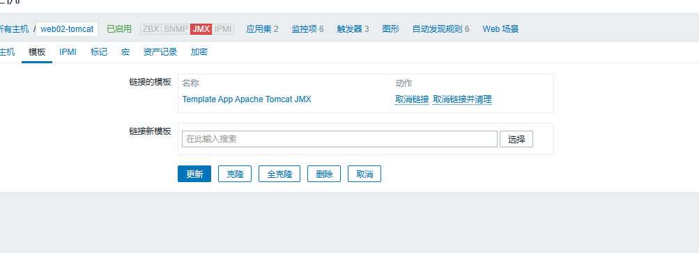Switch to the 资产记录 tab
The image size is (699, 253).
160,52
